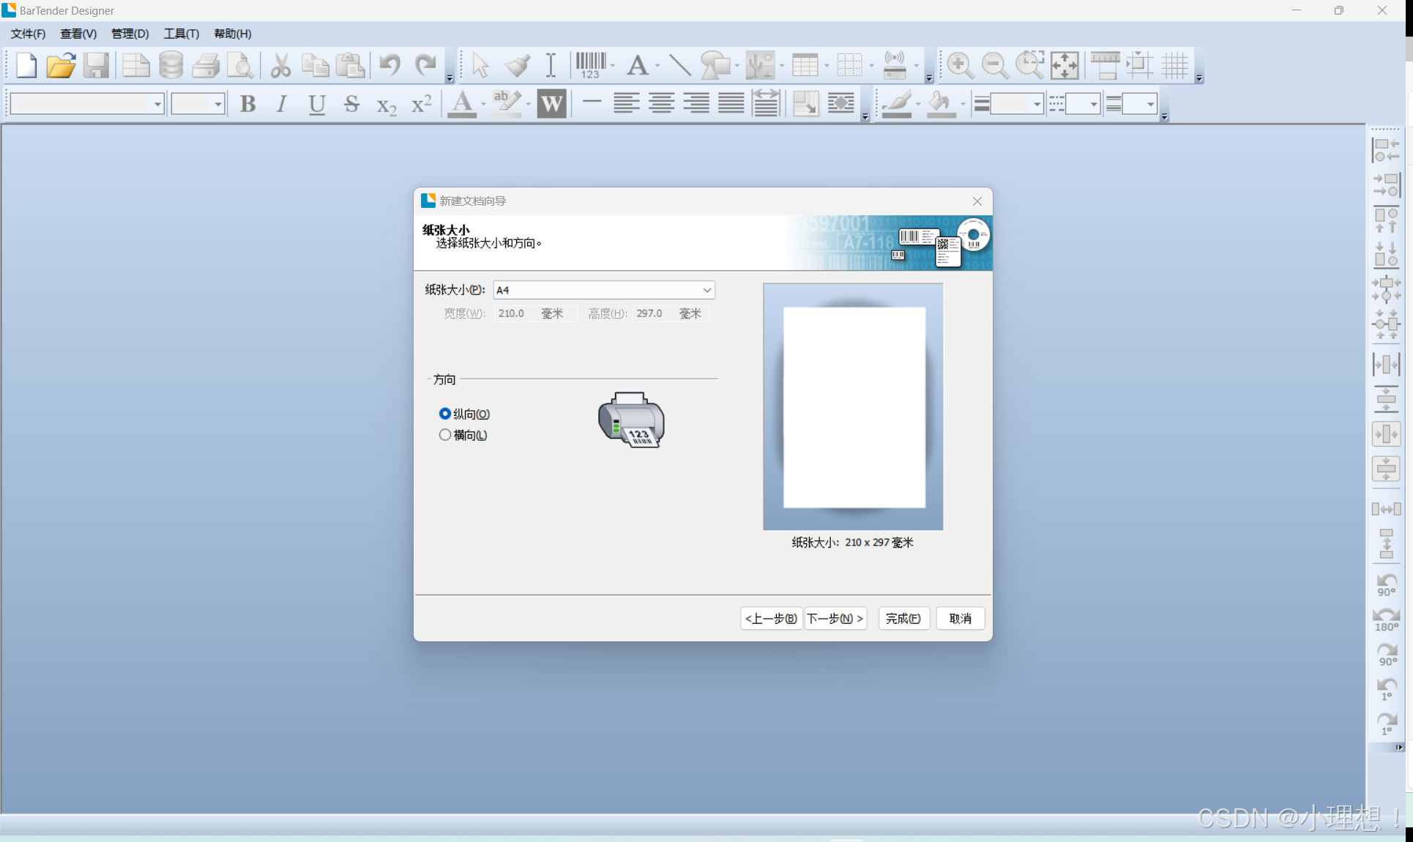Click the database setup icon

(171, 65)
